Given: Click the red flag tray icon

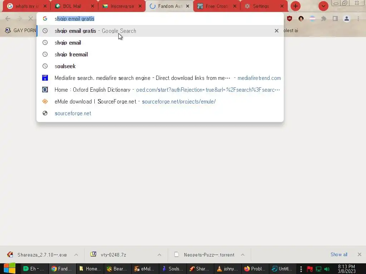Looking at the screenshot, I should [310, 269].
